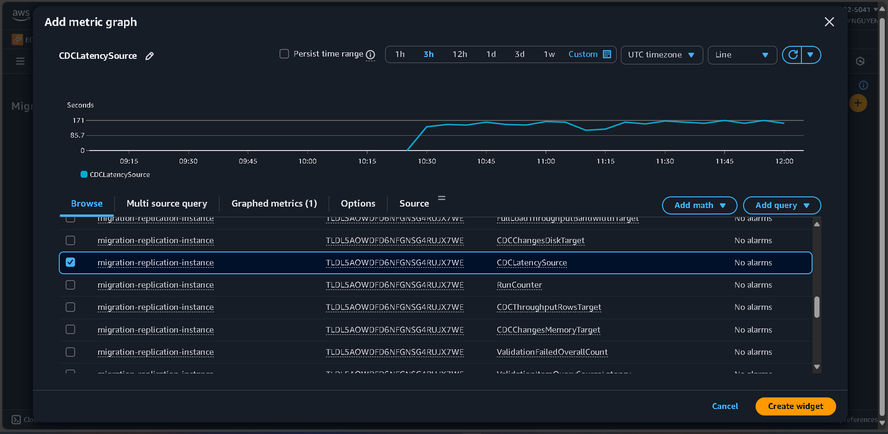Viewport: 888px width, 434px height.
Task: Switch to the Graphed metrics tab
Action: click(274, 203)
